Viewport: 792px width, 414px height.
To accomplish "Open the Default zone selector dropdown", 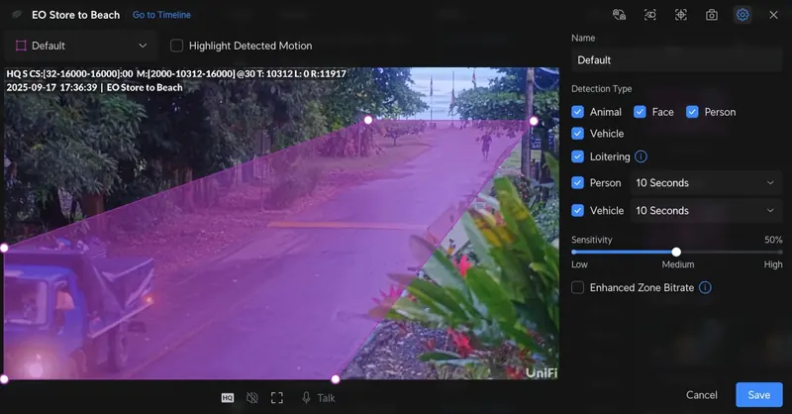I will point(81,46).
